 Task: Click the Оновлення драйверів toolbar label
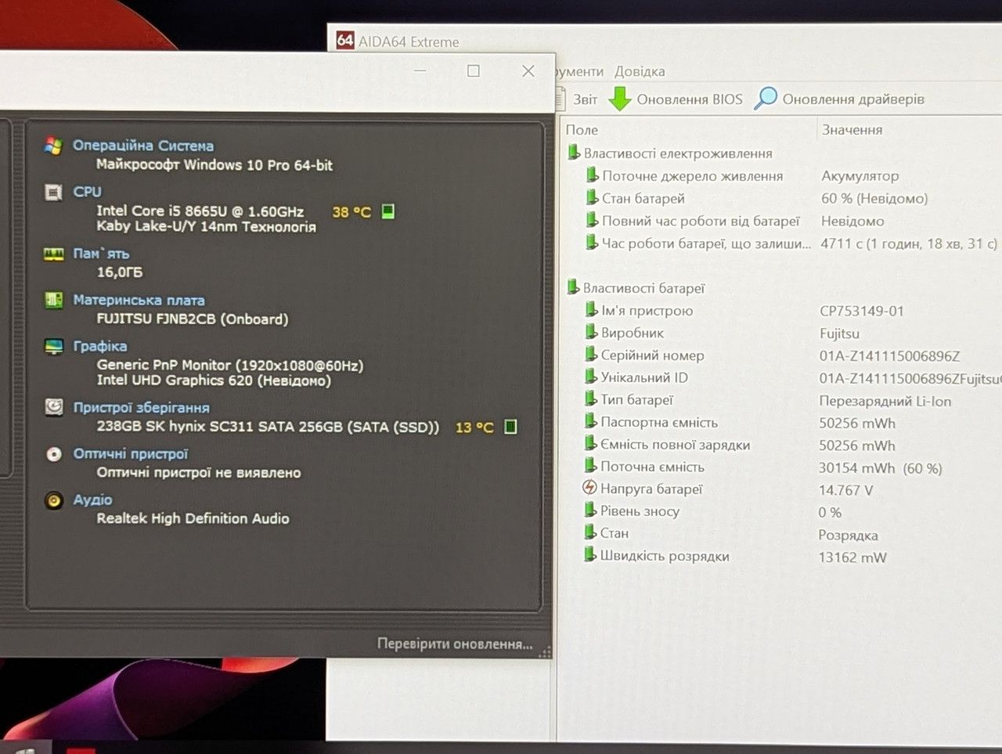point(853,99)
